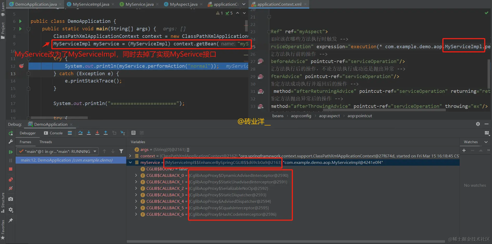The height and width of the screenshot is (244, 492).
Task: Expand the context variable
Action: pos(130,156)
